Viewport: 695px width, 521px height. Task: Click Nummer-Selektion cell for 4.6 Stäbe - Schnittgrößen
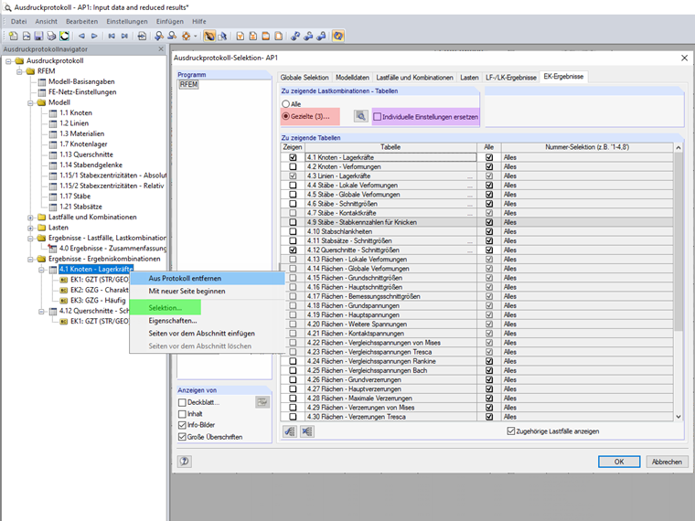(587, 204)
